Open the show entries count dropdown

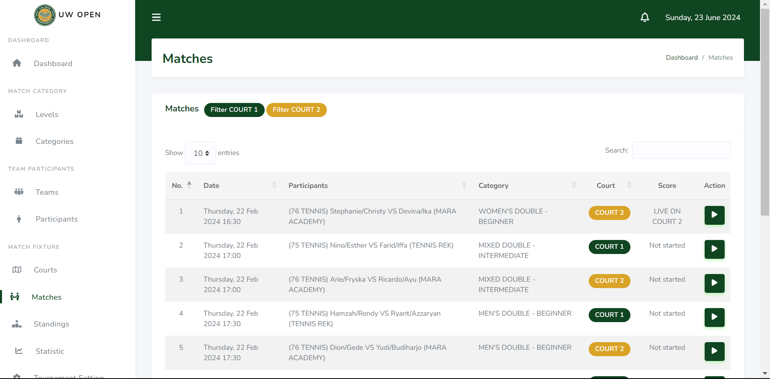tap(201, 153)
